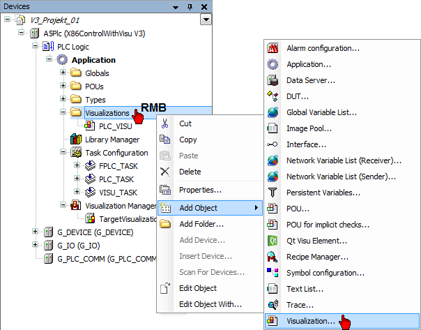Collapse the A5Plc device node
Image resolution: width=421 pixels, height=330 pixels.
21,33
